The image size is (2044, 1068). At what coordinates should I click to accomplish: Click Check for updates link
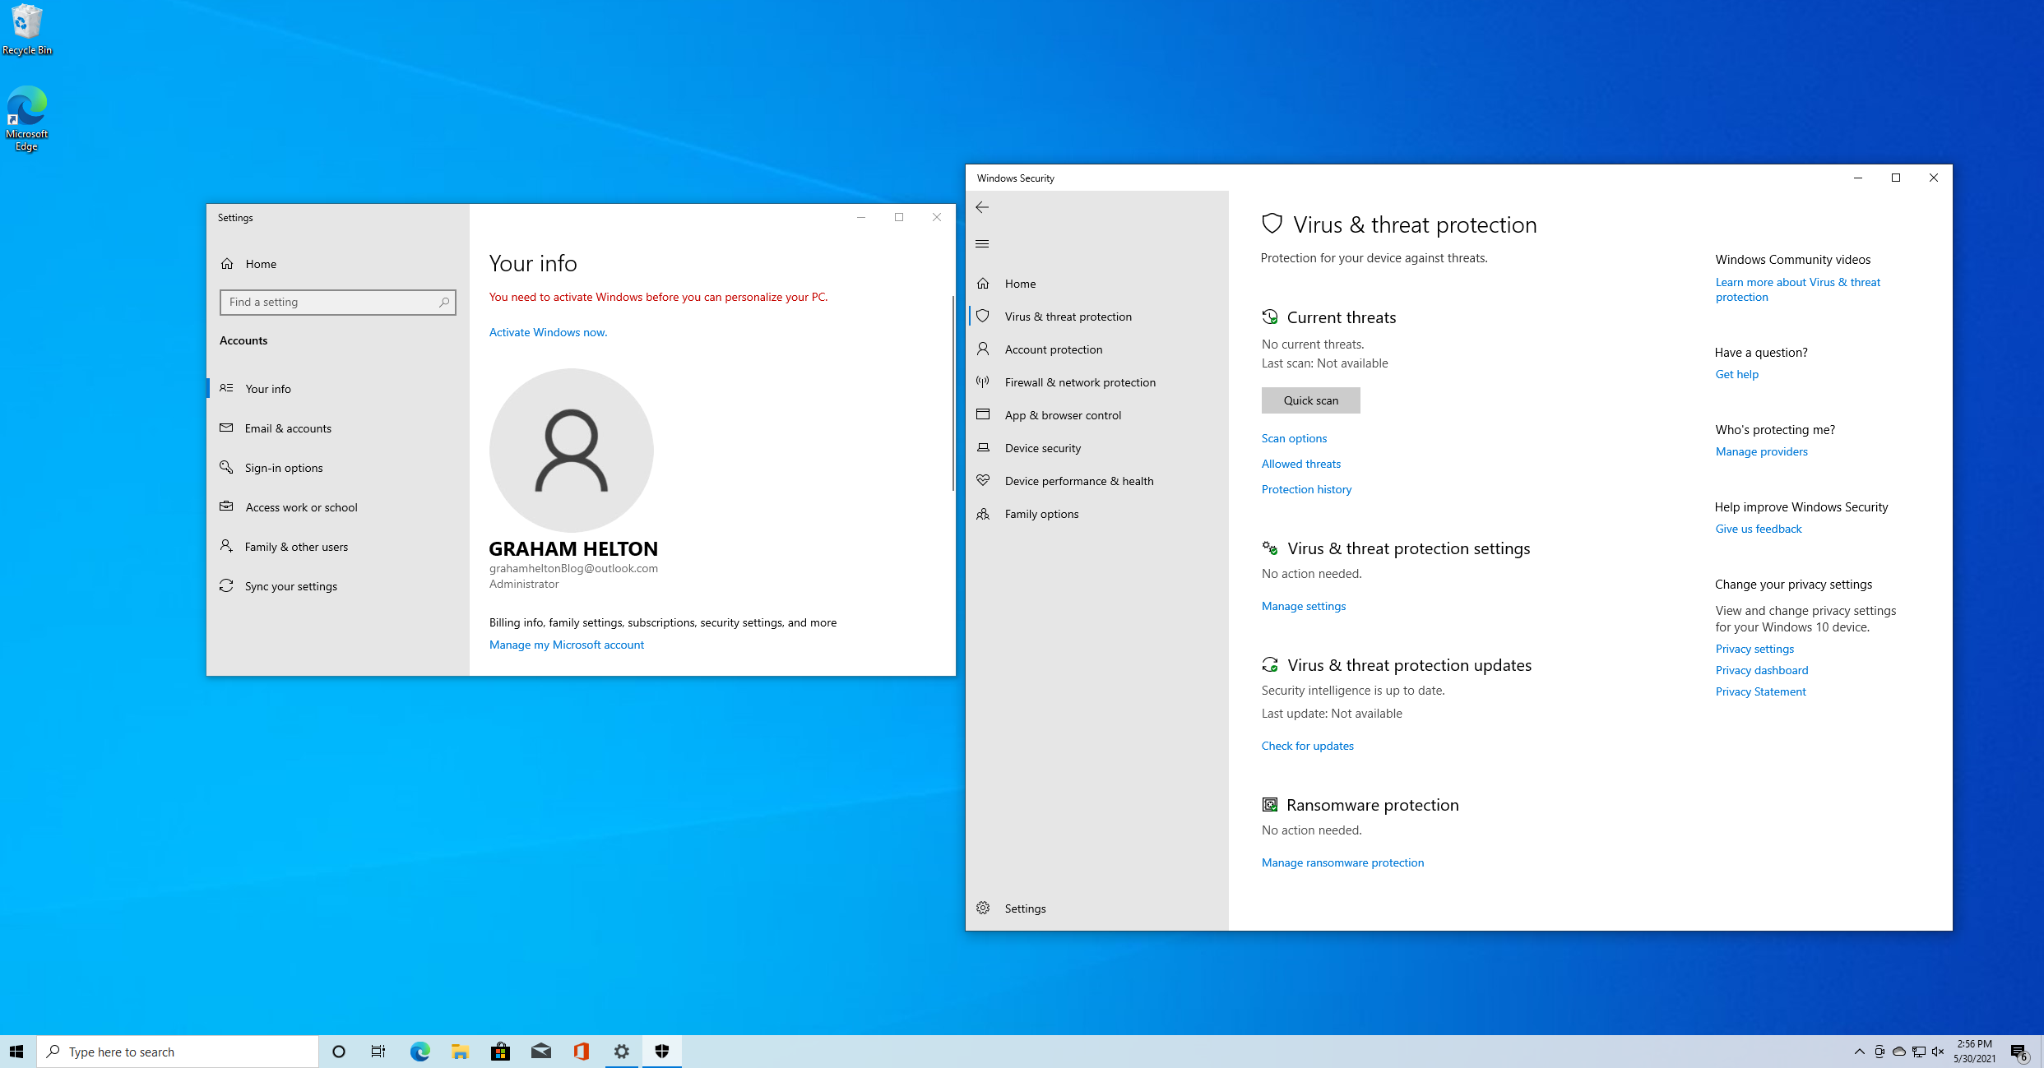point(1307,746)
